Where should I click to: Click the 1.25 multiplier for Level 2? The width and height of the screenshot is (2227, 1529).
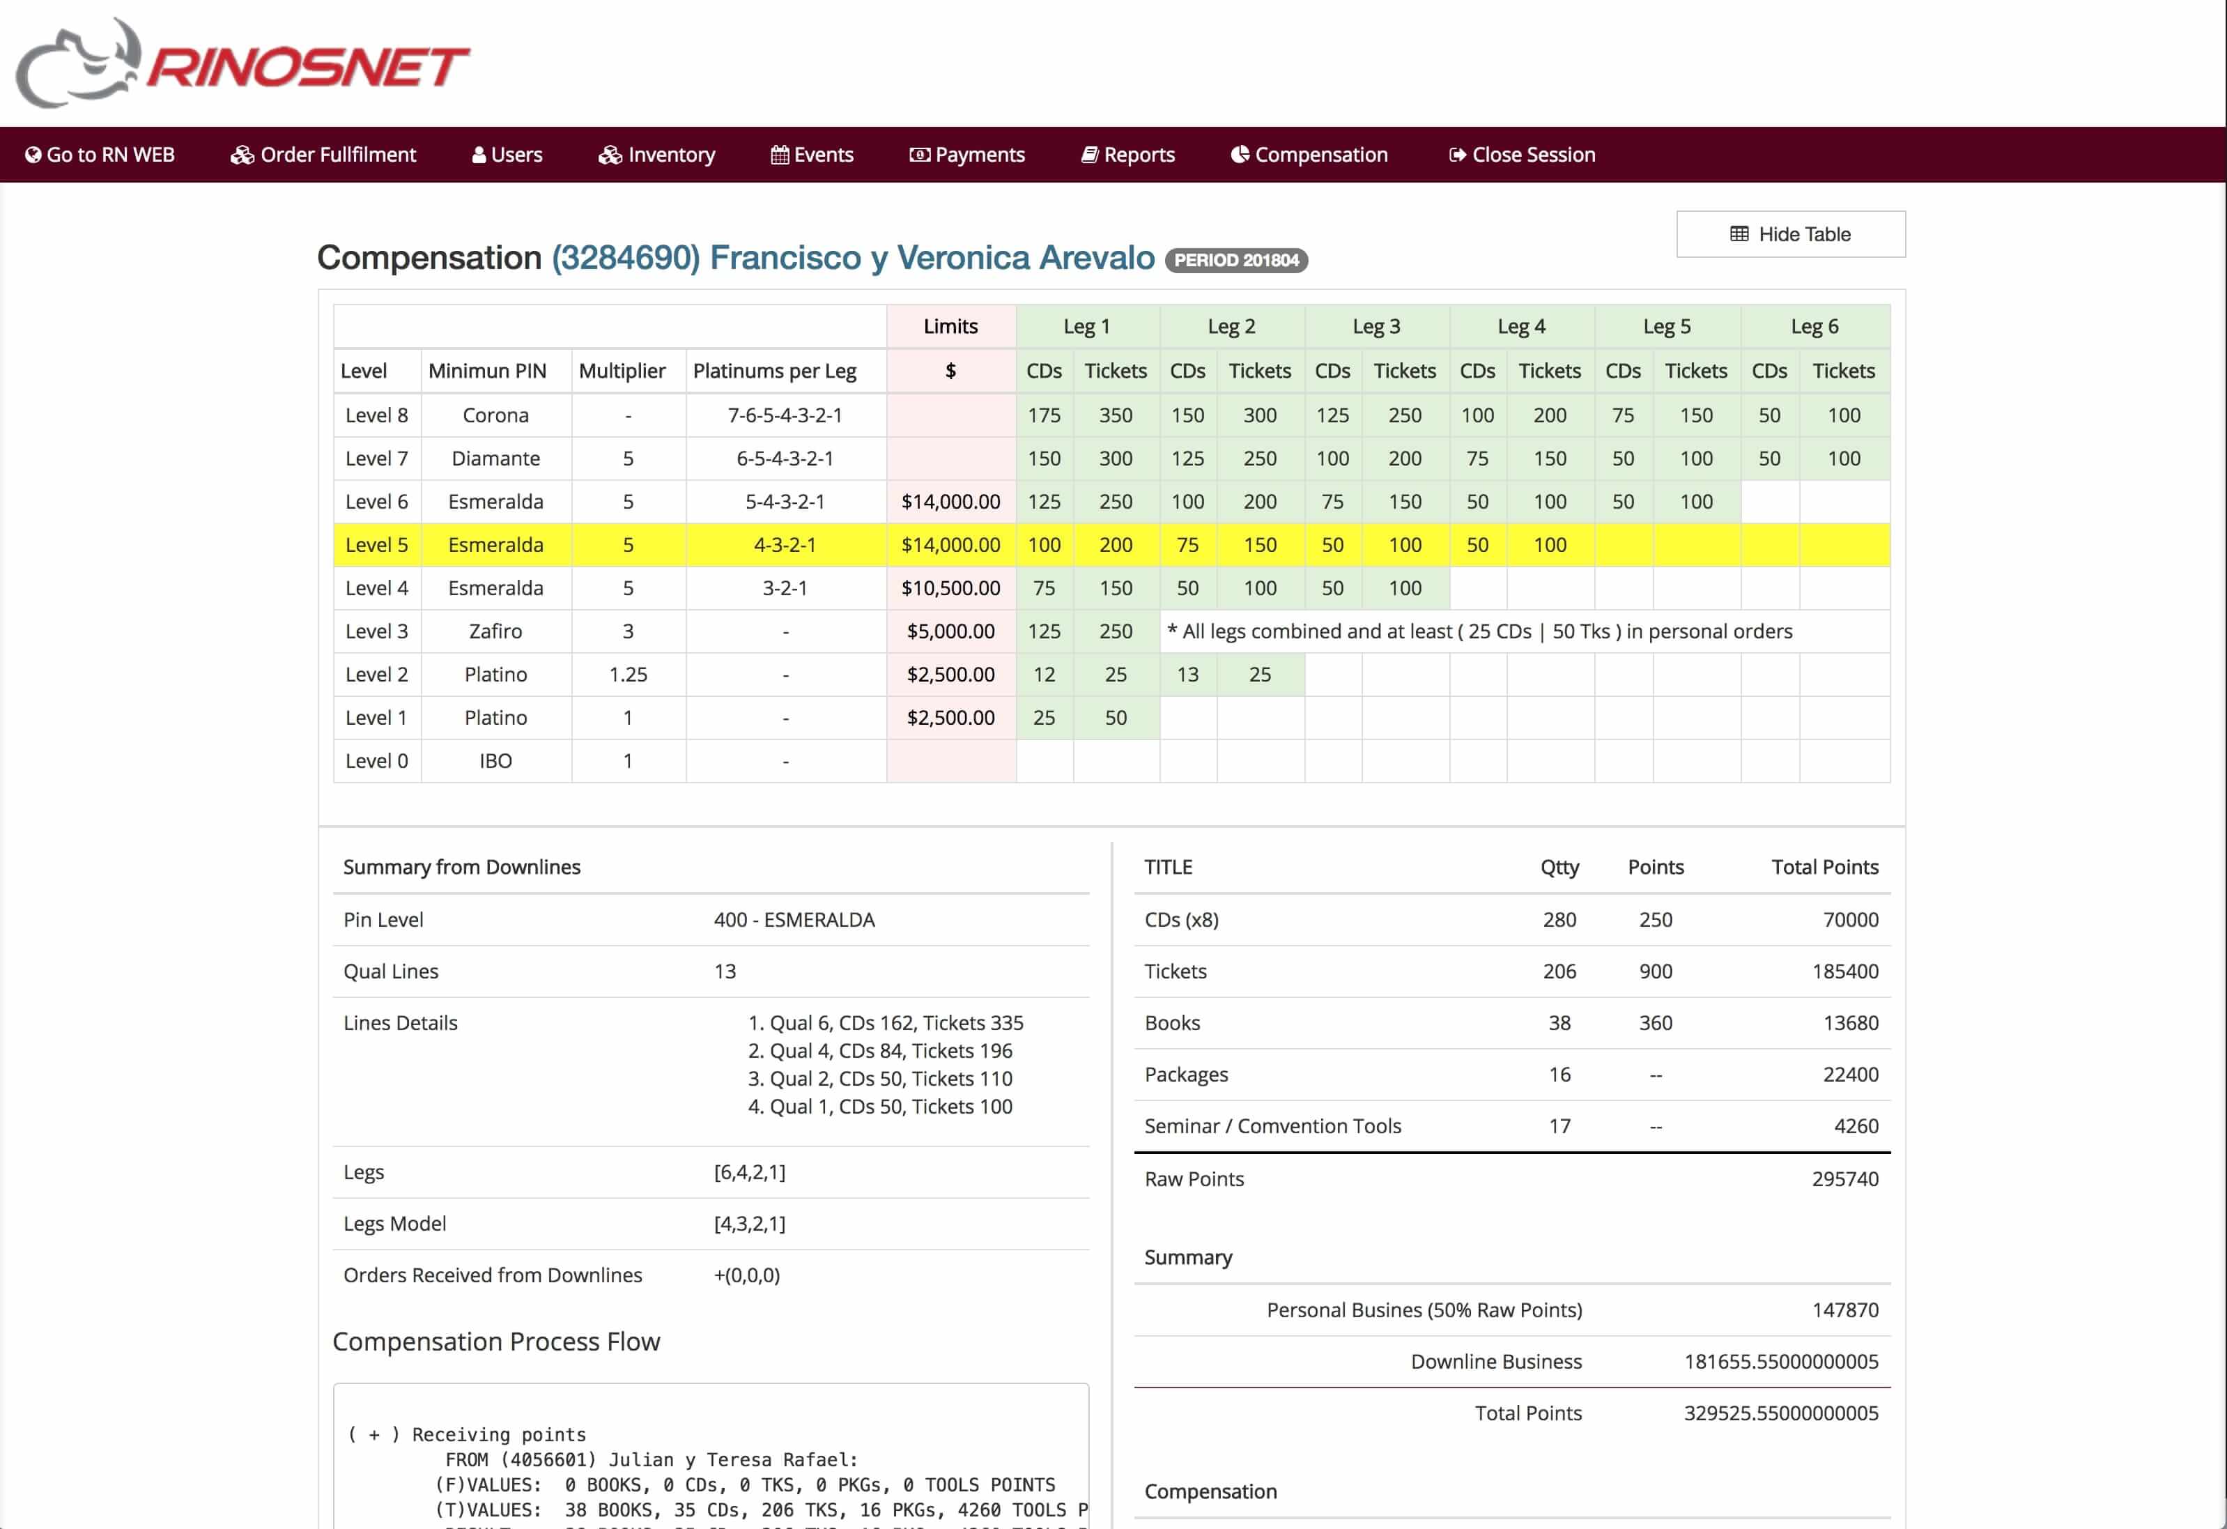point(628,674)
